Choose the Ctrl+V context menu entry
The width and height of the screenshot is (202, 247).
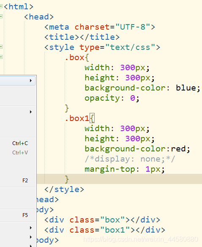[17, 153]
